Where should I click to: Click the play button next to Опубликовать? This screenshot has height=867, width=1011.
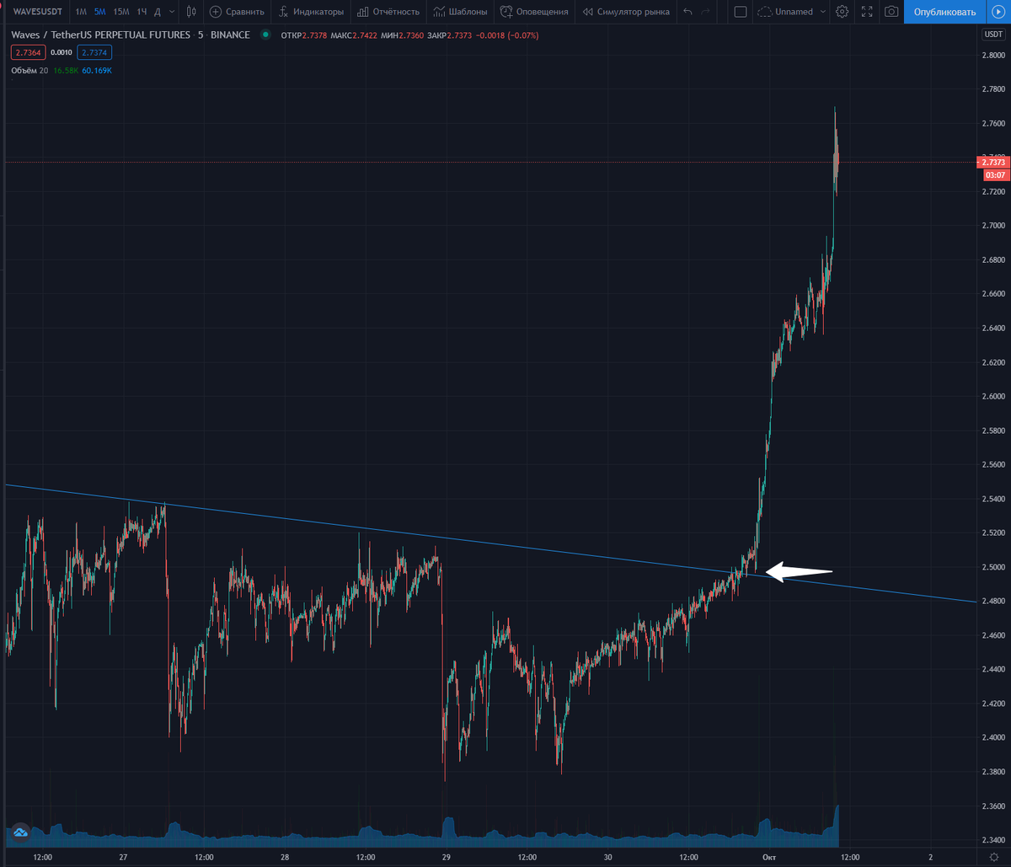coord(998,12)
